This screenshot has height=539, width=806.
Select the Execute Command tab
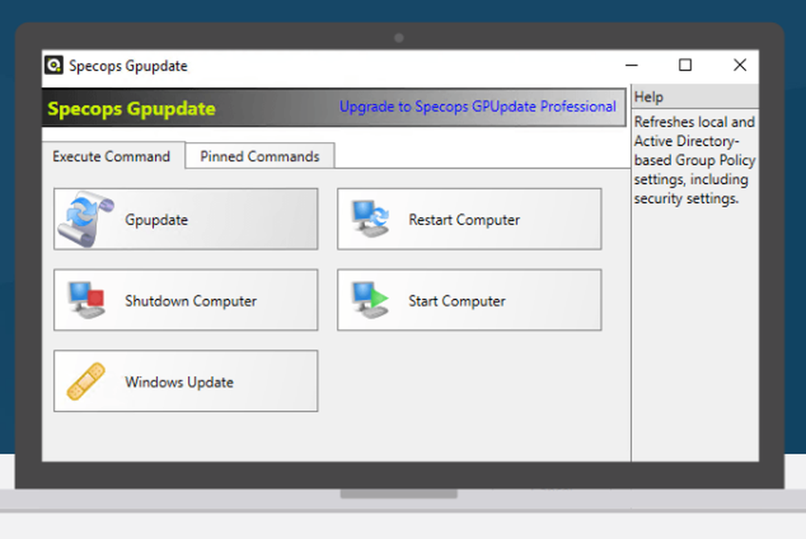tap(111, 157)
